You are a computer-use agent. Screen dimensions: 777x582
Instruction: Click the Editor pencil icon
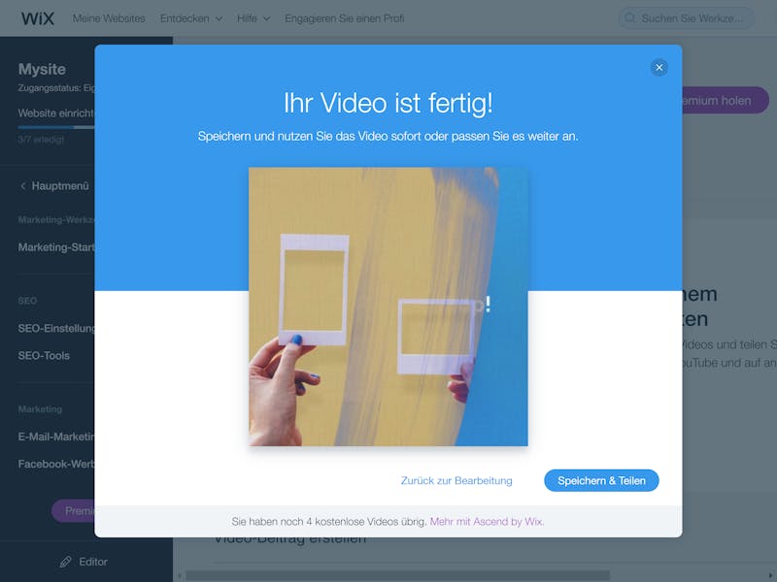[x=65, y=562]
